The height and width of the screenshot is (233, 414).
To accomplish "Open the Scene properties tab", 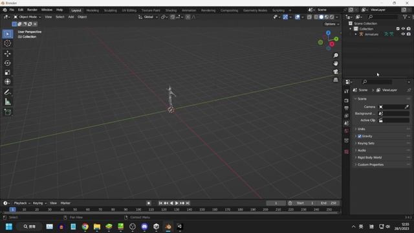I will 347,124.
